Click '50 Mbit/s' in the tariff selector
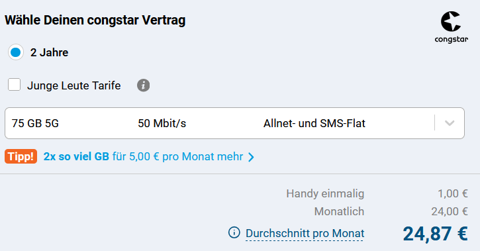 (x=162, y=123)
